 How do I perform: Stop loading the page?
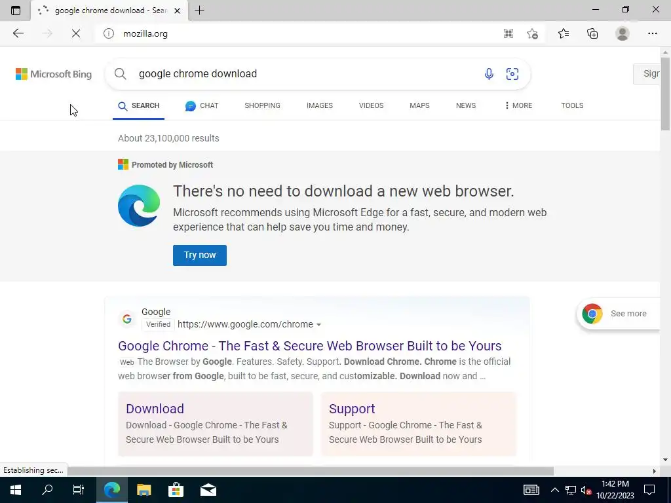coord(76,33)
